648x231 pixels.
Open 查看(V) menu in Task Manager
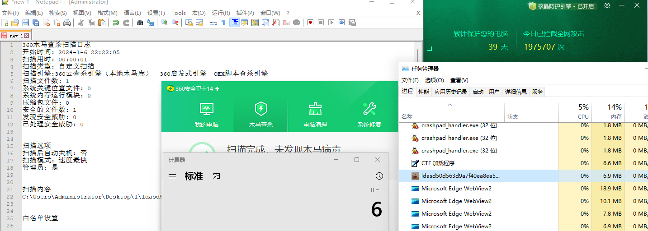(x=459, y=80)
